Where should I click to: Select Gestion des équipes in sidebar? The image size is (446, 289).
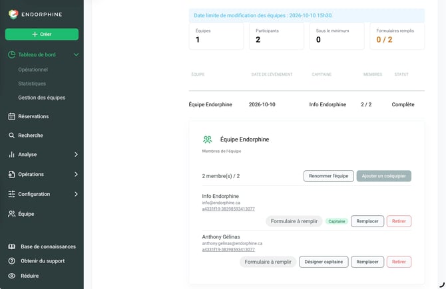point(42,98)
